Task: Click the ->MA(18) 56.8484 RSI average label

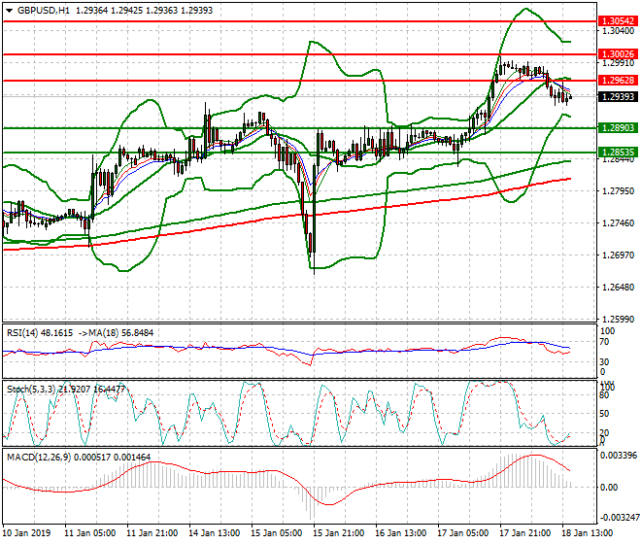Action: (115, 333)
